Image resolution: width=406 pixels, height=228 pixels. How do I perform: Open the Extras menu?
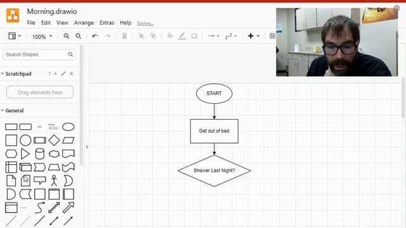107,23
